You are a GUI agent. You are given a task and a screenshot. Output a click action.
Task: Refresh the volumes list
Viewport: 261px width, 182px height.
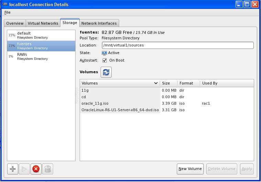click(x=106, y=72)
